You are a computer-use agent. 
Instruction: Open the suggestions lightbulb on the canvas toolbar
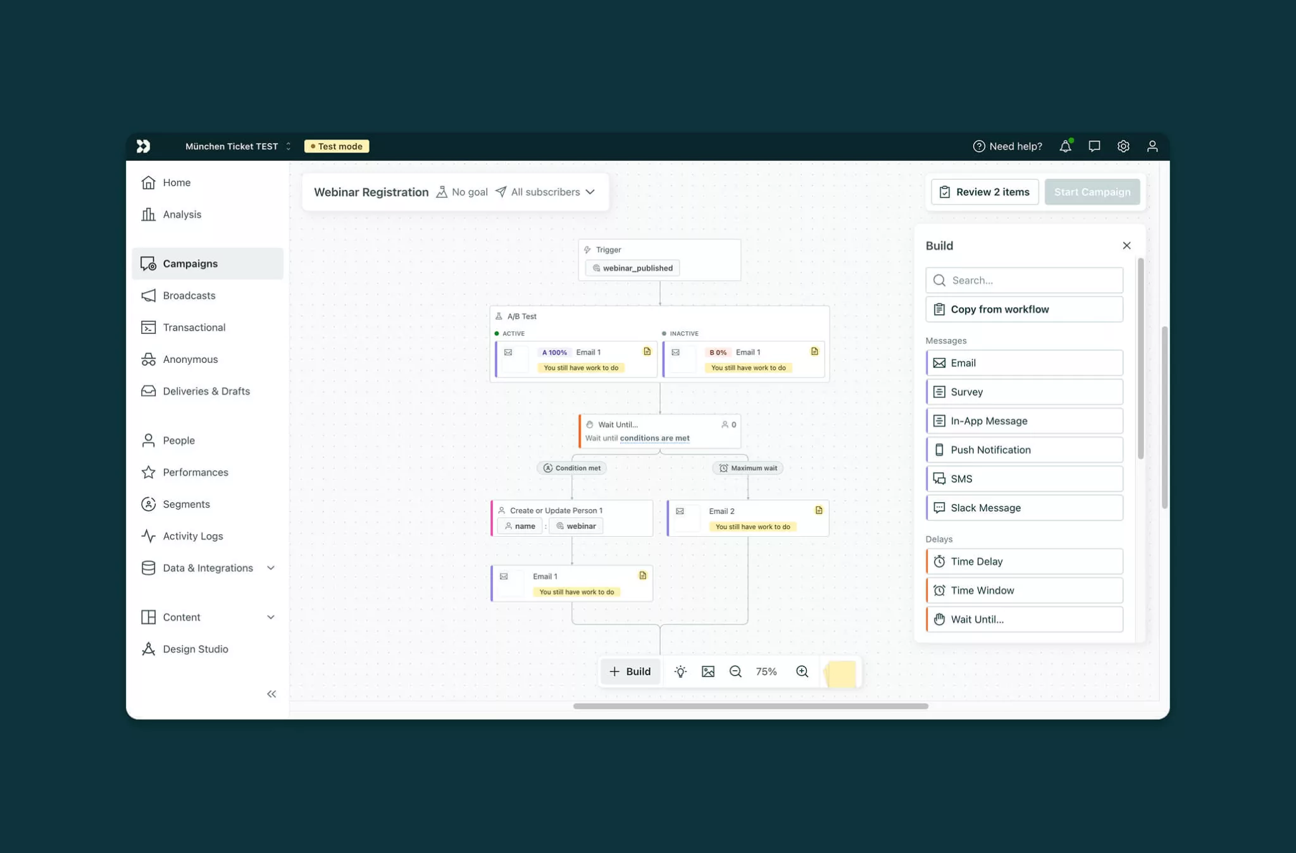click(680, 672)
